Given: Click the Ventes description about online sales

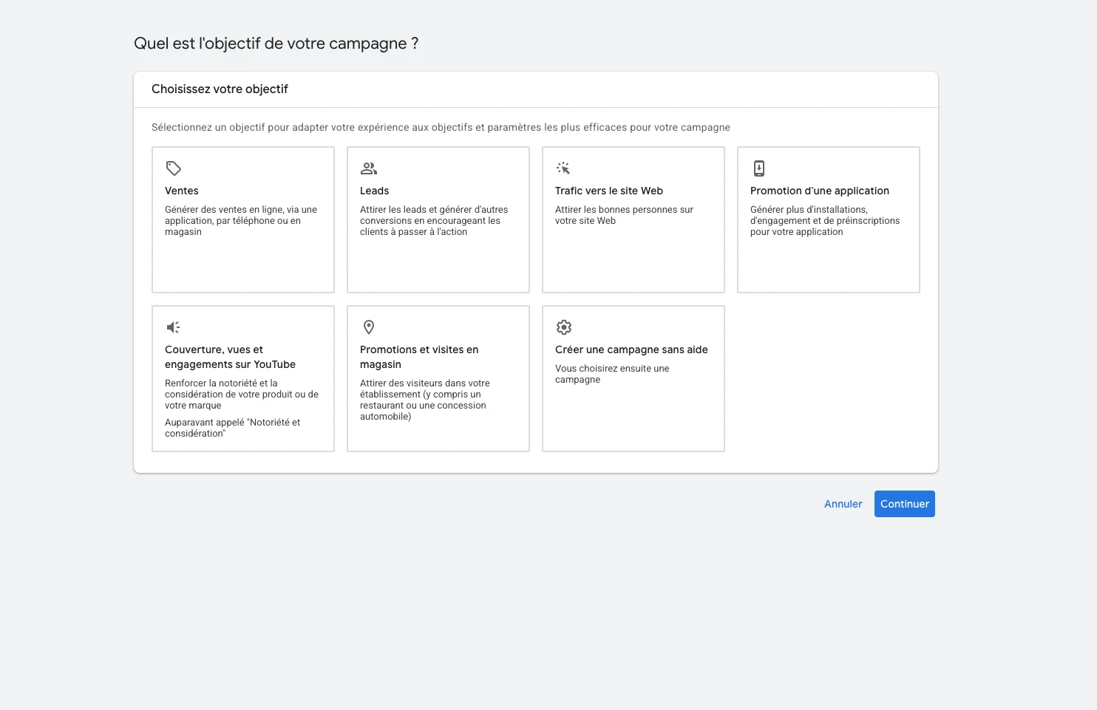Looking at the screenshot, I should (x=241, y=221).
